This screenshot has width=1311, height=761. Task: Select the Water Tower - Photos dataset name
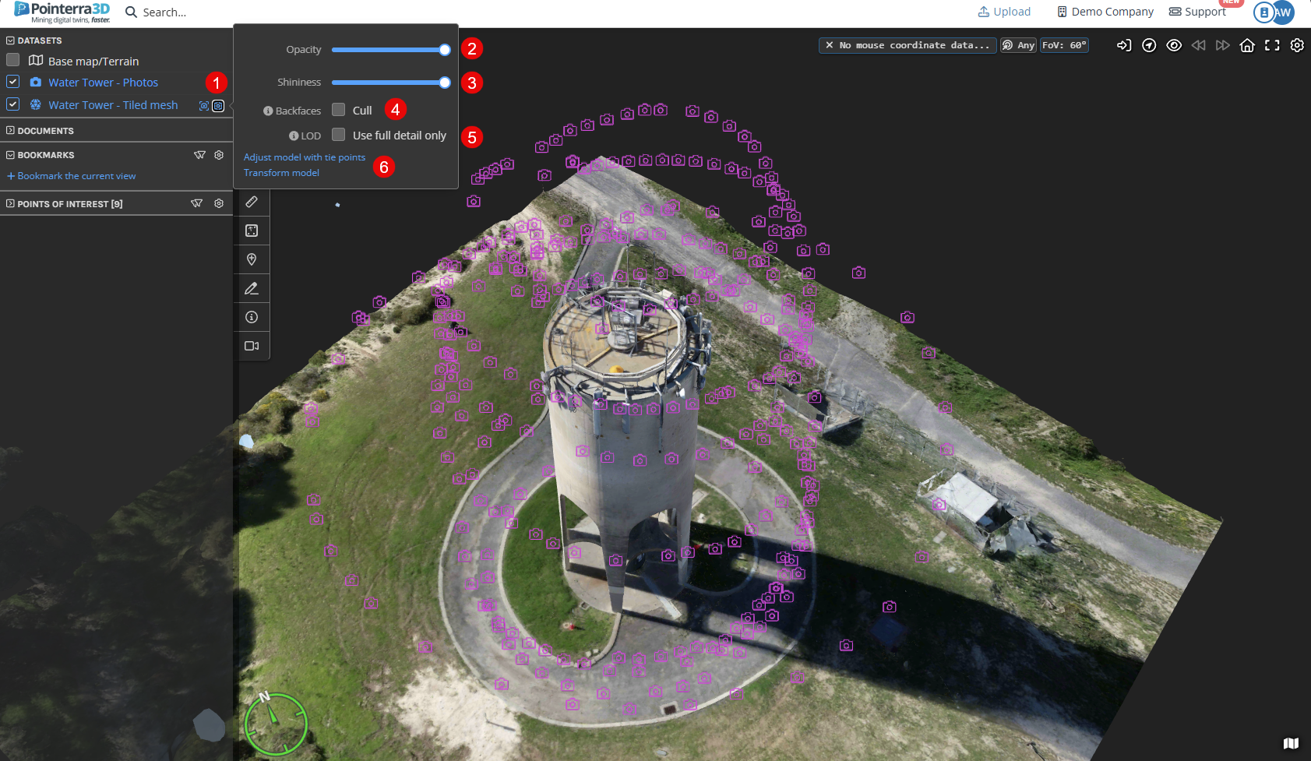pyautogui.click(x=103, y=83)
